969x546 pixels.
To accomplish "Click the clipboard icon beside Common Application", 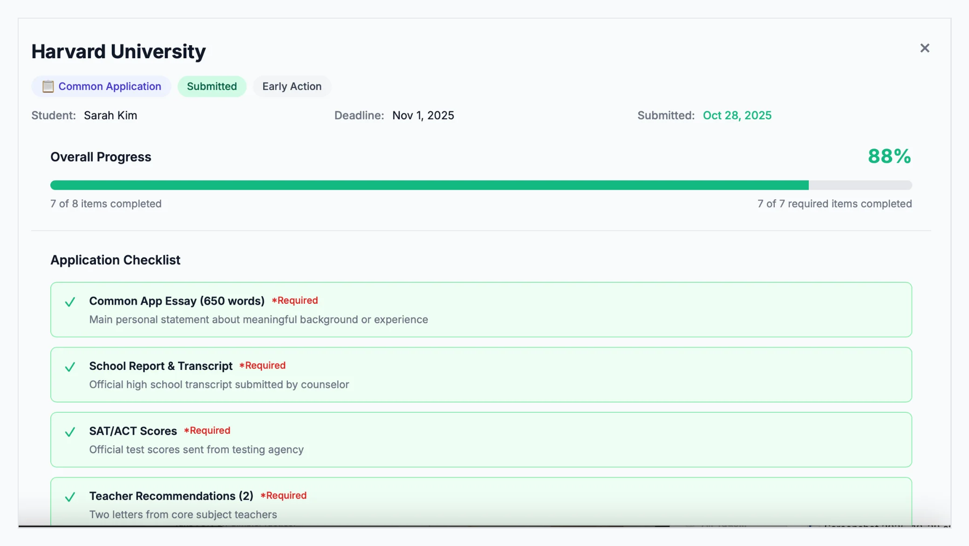I will coord(48,86).
